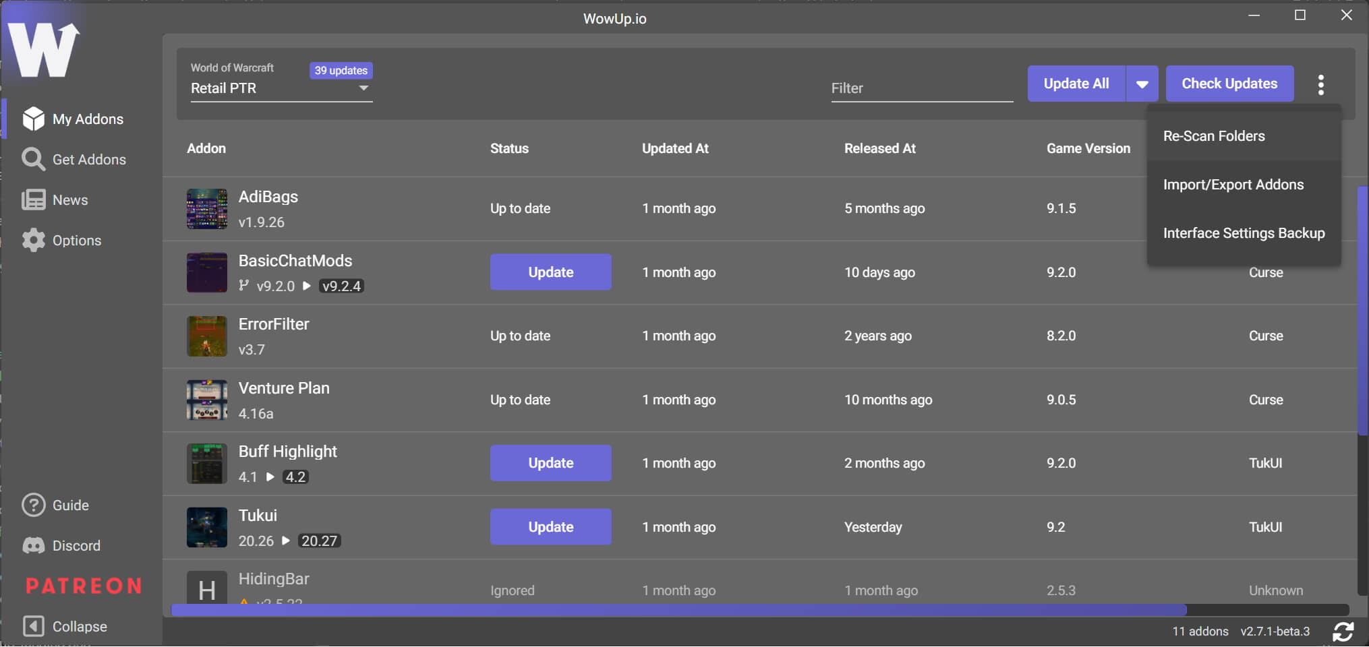
Task: Sort by Game Version column header
Action: 1088,148
